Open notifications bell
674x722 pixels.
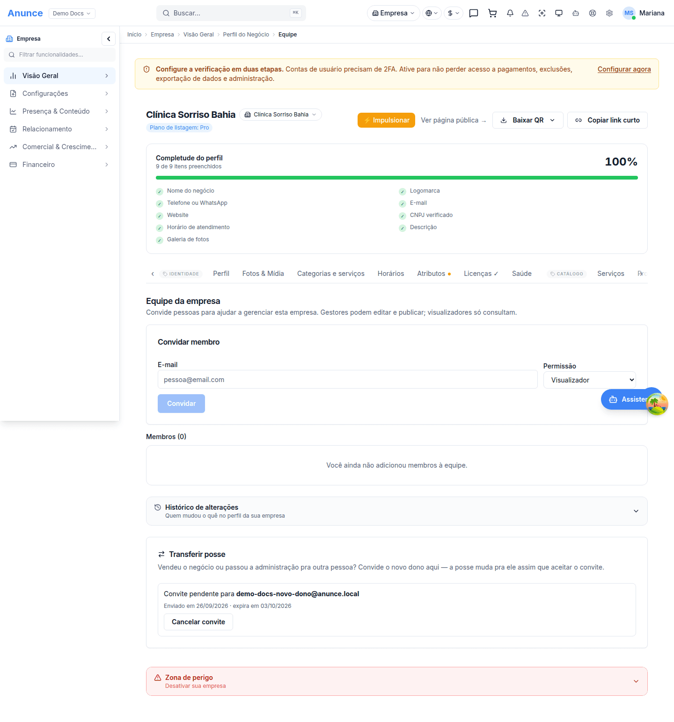click(510, 13)
